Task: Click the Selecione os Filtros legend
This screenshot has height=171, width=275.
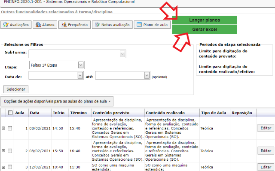Action: coord(24,44)
